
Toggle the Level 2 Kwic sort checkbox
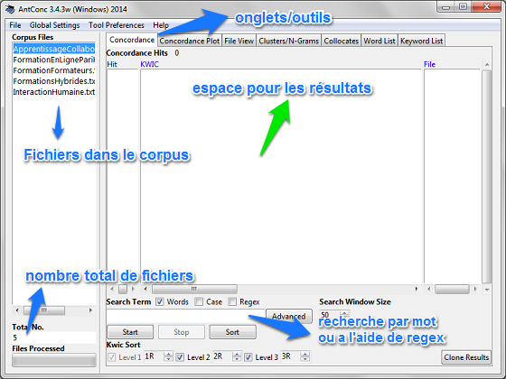pyautogui.click(x=180, y=357)
